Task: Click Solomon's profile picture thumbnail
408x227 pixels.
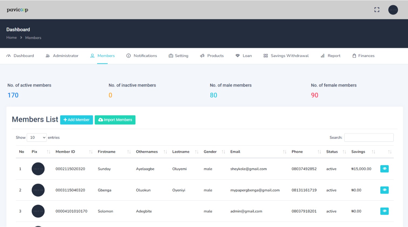Action: pyautogui.click(x=38, y=211)
